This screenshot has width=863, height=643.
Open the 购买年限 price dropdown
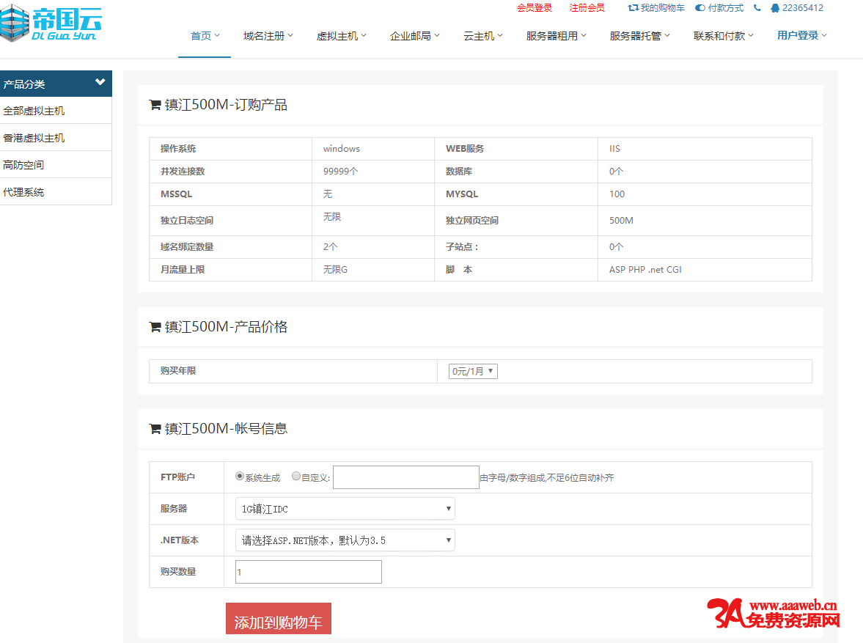[473, 372]
